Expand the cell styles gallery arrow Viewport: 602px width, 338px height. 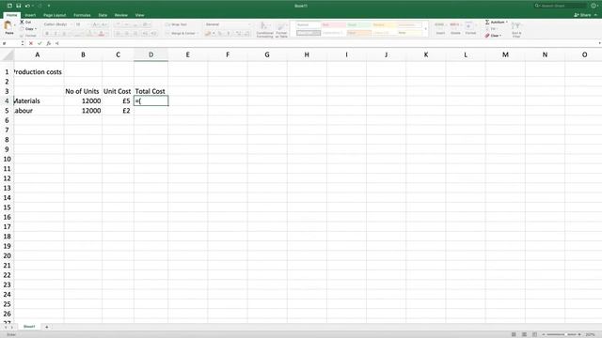(x=425, y=29)
